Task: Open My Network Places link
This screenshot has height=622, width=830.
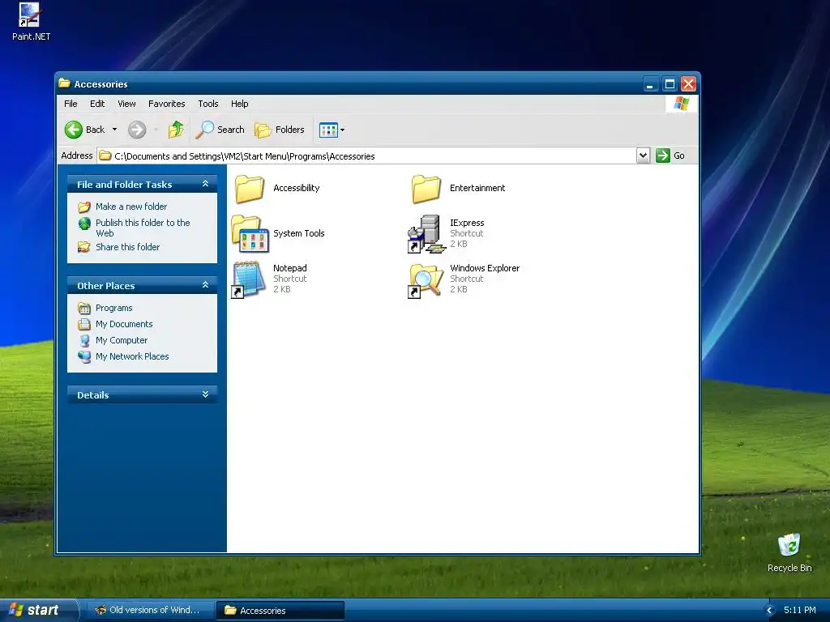Action: point(132,356)
